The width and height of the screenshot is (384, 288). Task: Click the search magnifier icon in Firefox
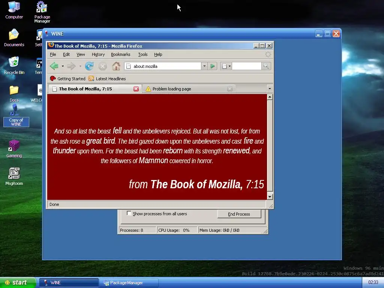click(266, 66)
